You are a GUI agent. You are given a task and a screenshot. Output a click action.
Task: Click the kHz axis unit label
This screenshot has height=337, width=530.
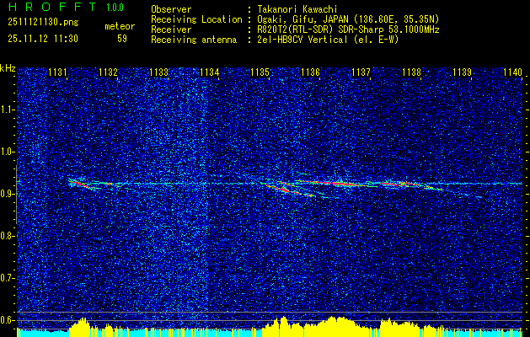tap(8, 69)
